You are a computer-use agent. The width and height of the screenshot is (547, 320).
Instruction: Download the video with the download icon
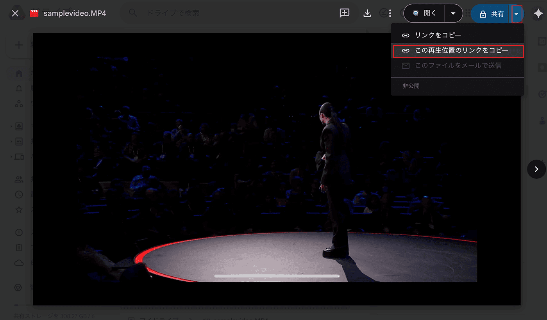point(367,14)
